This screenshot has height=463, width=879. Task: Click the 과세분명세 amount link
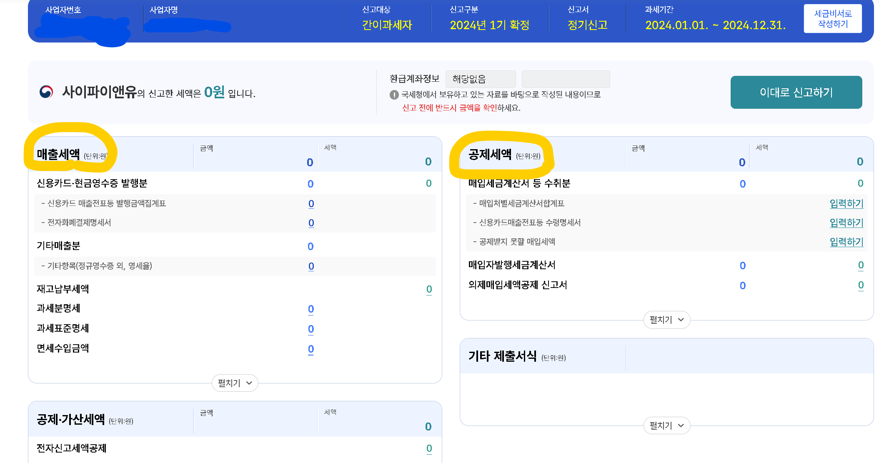[x=311, y=309]
